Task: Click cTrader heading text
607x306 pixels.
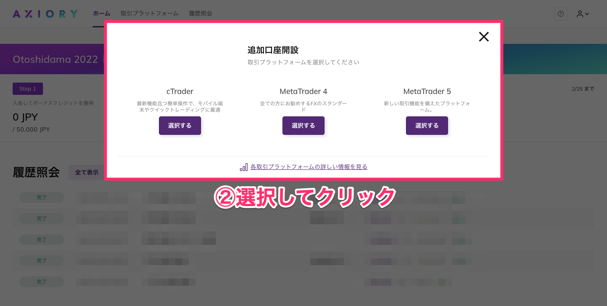Action: click(180, 91)
